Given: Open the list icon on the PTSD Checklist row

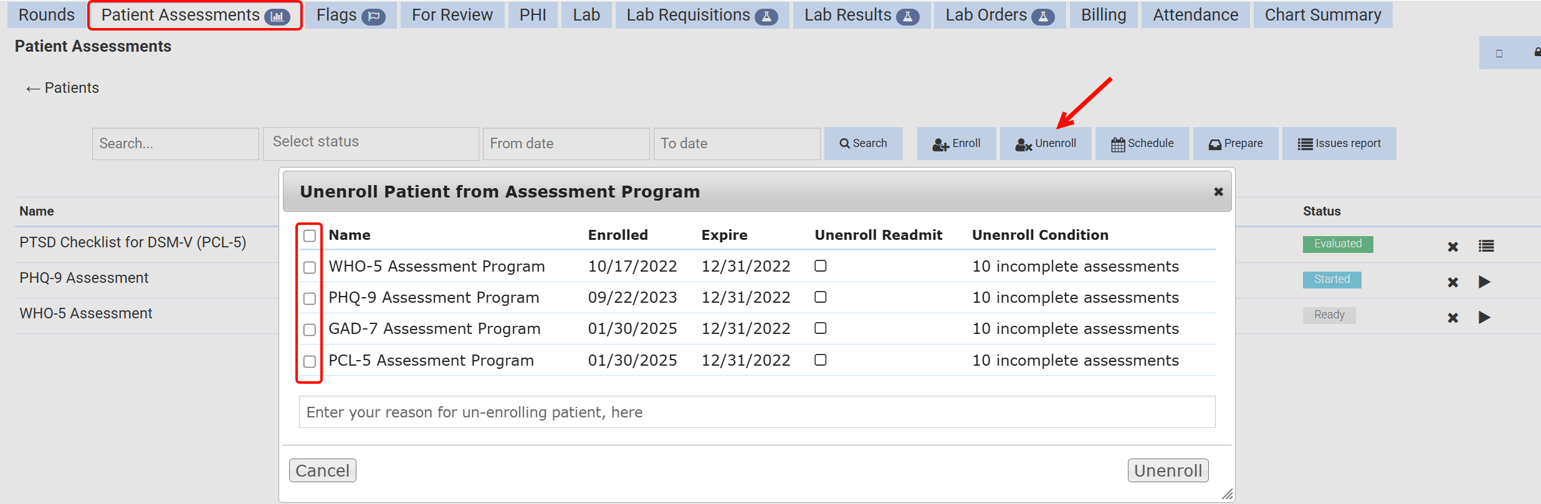Looking at the screenshot, I should [1486, 246].
